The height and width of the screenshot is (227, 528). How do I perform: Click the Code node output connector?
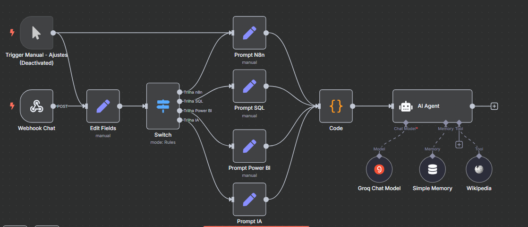[353, 106]
